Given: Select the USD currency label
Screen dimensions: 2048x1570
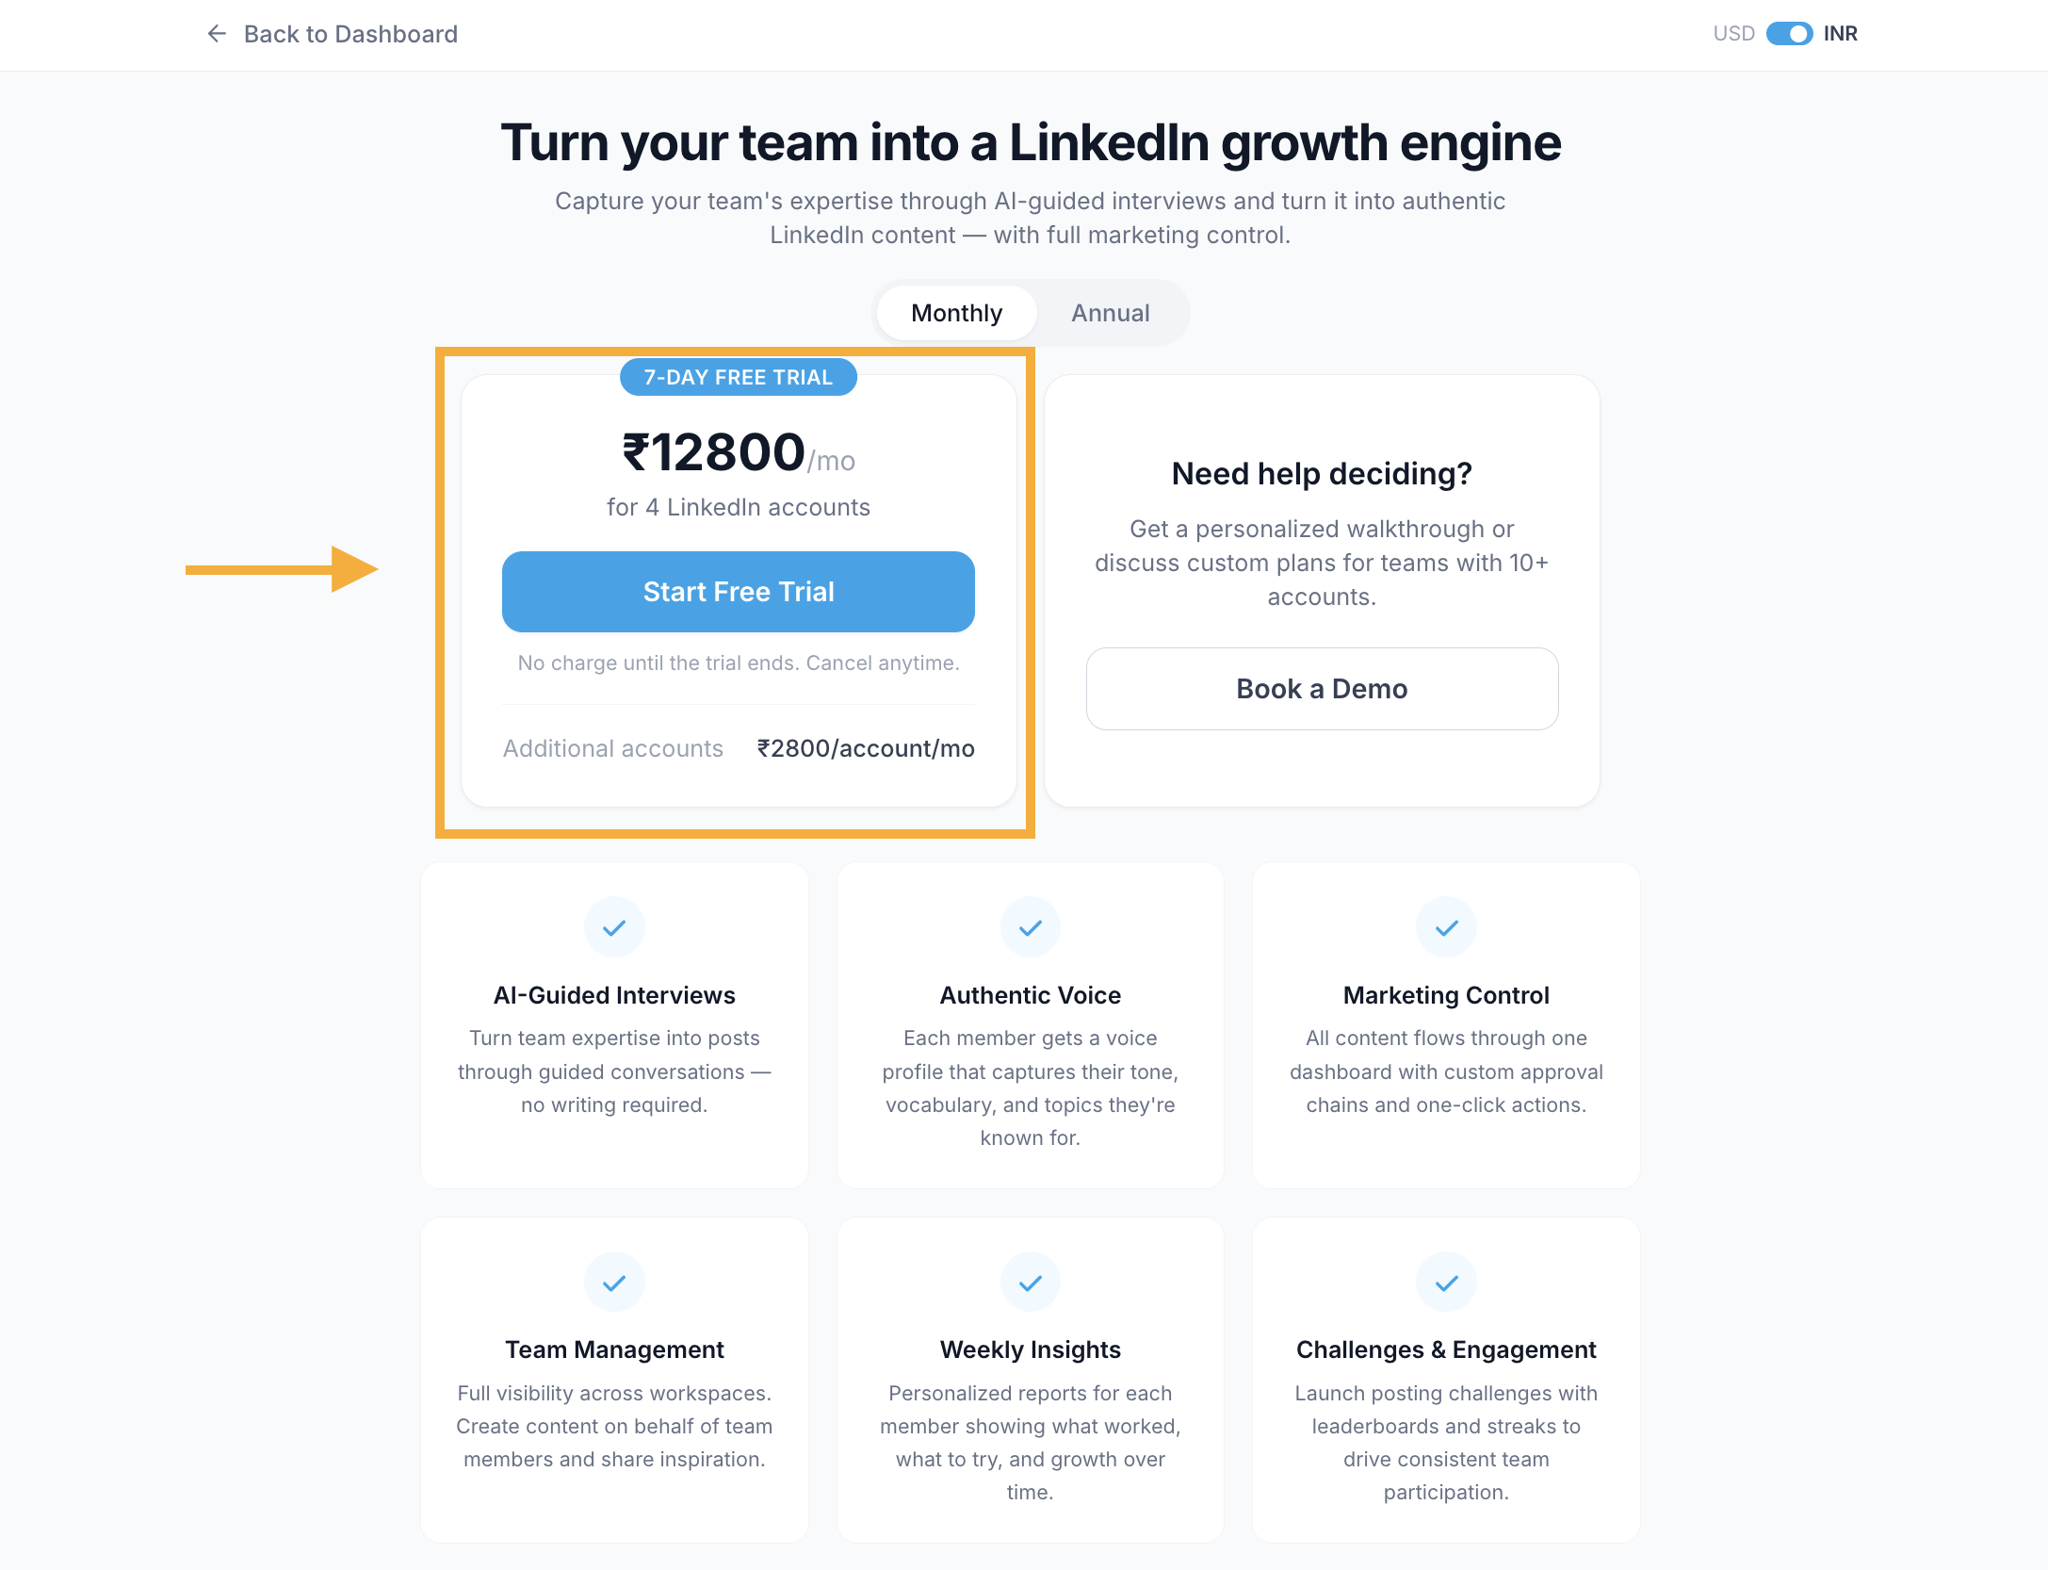Looking at the screenshot, I should pos(1733,34).
